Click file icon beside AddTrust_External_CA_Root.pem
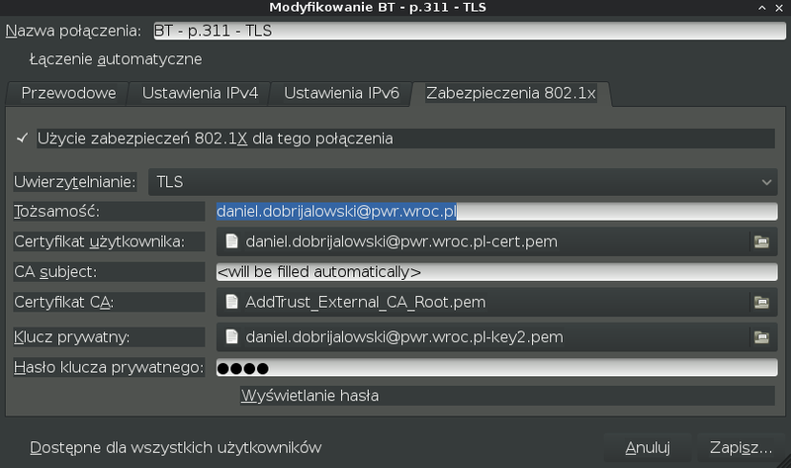The height and width of the screenshot is (468, 791). click(231, 302)
